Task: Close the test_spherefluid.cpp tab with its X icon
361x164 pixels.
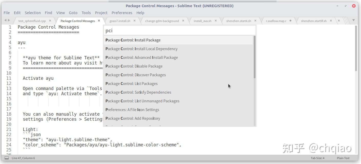Action: click(50, 21)
